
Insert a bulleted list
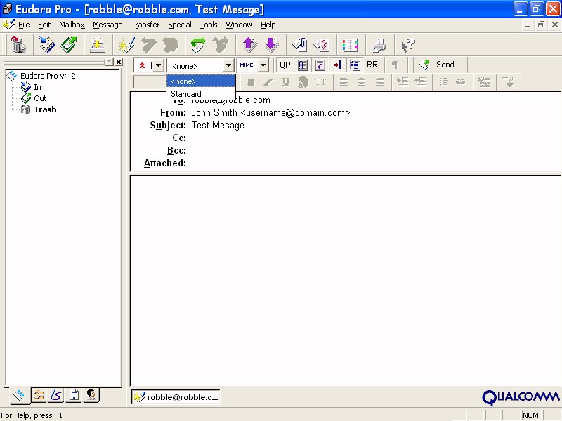pyautogui.click(x=443, y=82)
